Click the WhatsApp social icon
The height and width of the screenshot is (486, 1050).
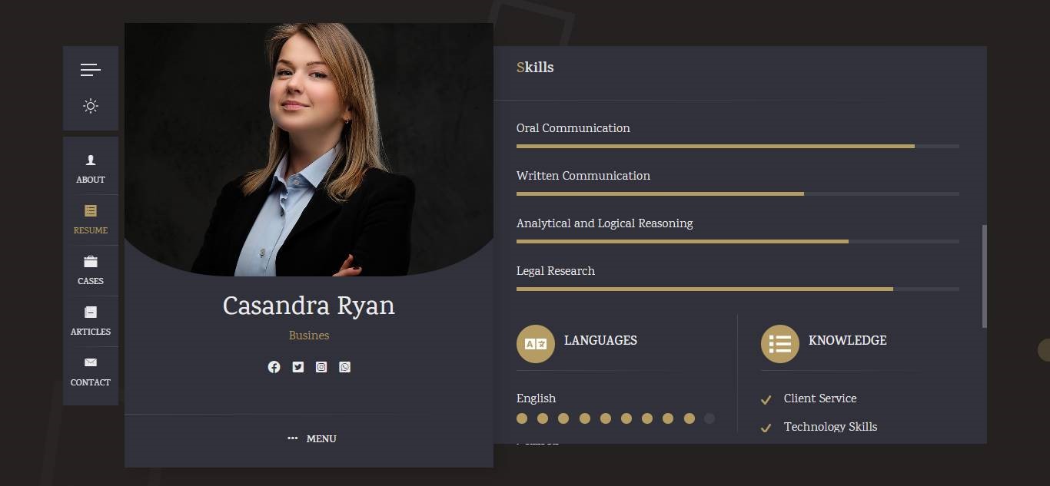tap(345, 367)
